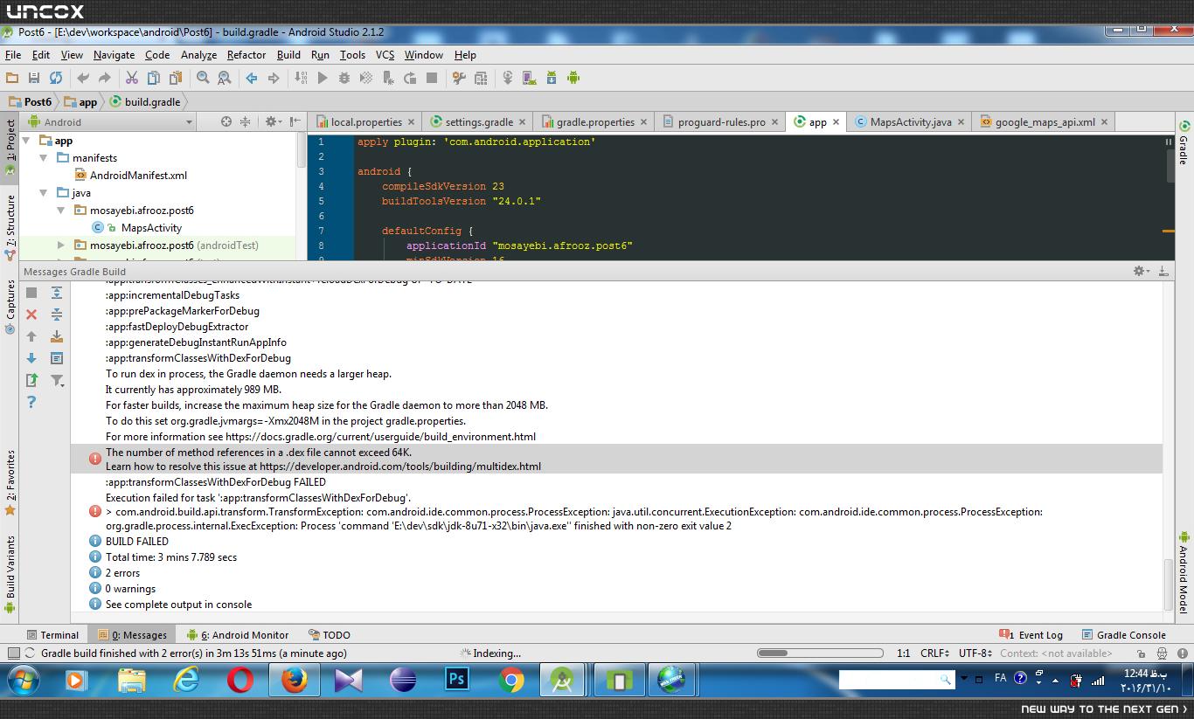Click the Stop square in main toolbar

(432, 78)
